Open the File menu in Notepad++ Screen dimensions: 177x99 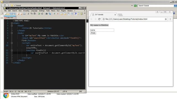6,11
